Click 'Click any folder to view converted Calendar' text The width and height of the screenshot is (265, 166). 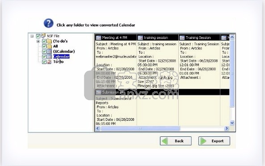pos(96,25)
